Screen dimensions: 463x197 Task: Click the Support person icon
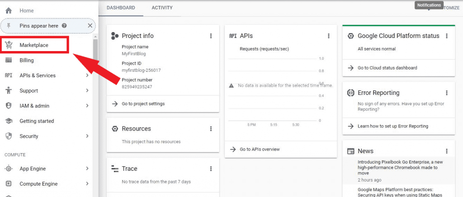coord(9,90)
